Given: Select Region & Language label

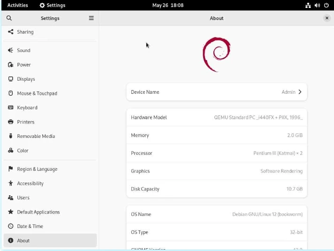Looking at the screenshot, I should 37,169.
